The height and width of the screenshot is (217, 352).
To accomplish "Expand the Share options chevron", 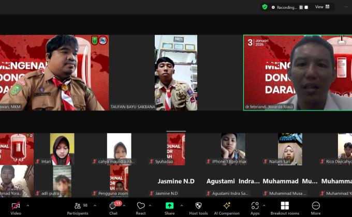I will click(181, 206).
